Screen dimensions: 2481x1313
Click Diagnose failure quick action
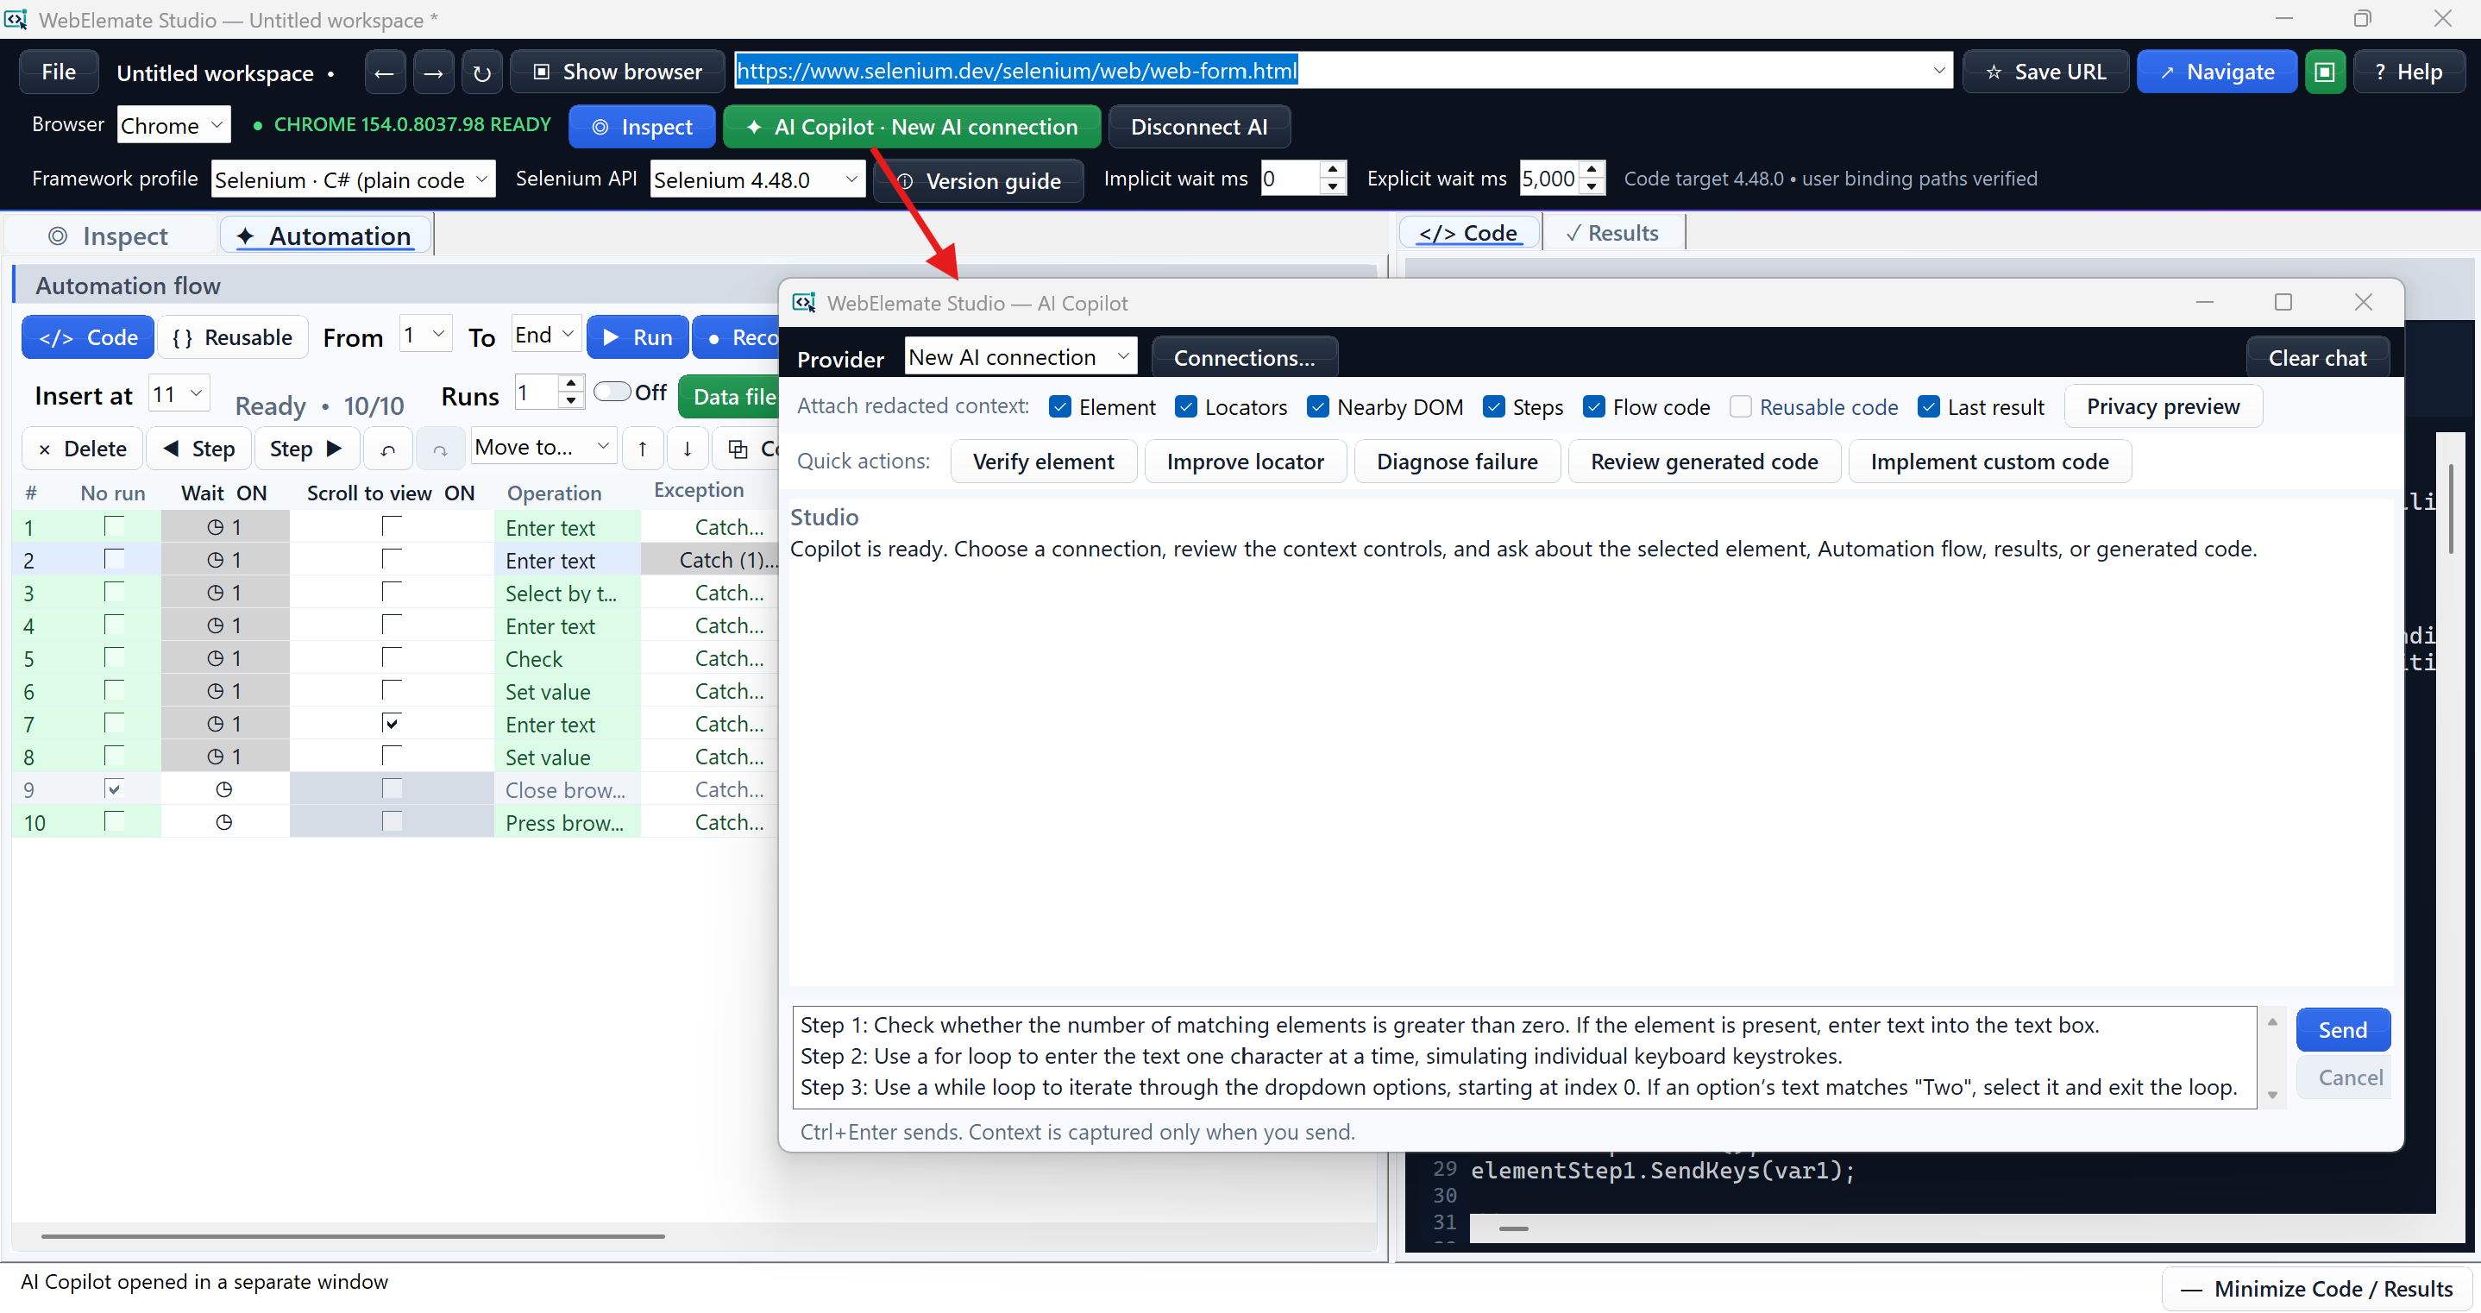click(1456, 462)
